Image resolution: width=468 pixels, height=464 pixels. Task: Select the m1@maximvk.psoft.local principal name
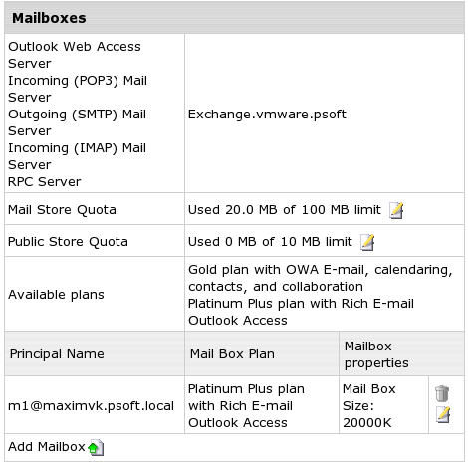tap(91, 406)
